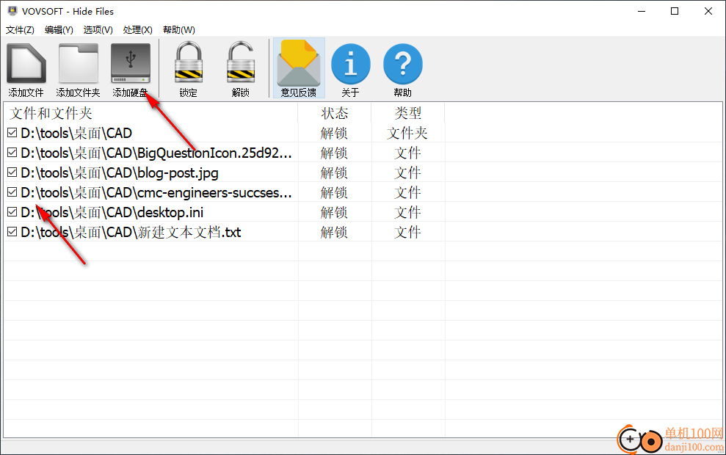
Task: Click the VOVSOFT app icon in title bar
Action: pyautogui.click(x=12, y=11)
